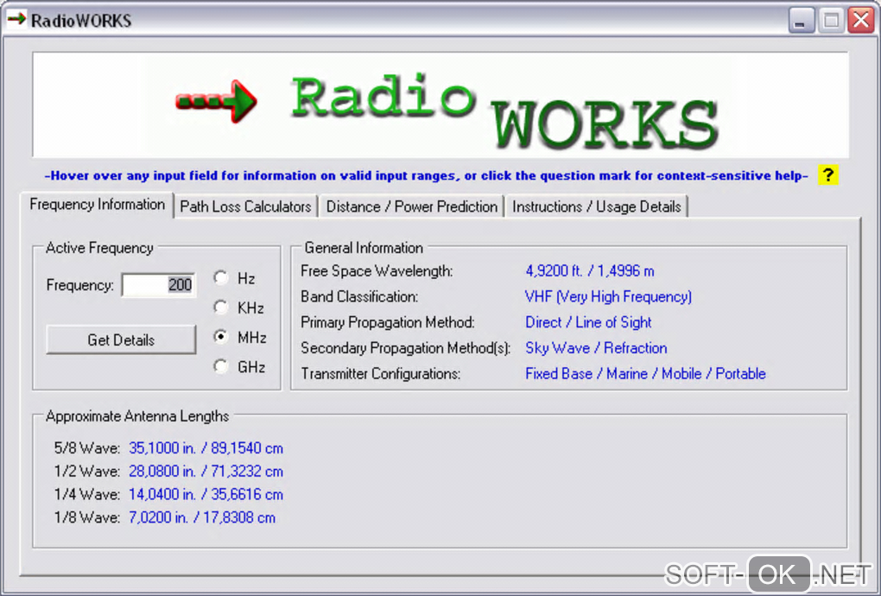This screenshot has height=596, width=881.
Task: Click the Primary Propagation Method label
Action: click(388, 322)
